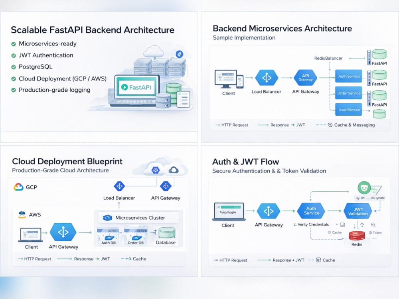Click the Database cylinder in the cluster
The image size is (399, 299).
[167, 233]
